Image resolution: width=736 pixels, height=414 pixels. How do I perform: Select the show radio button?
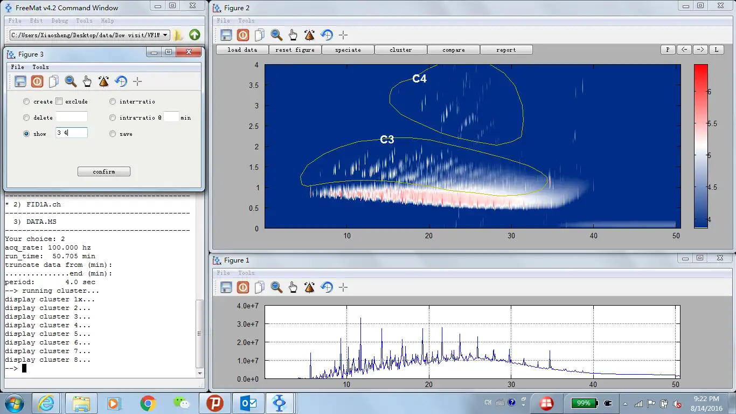(x=26, y=134)
